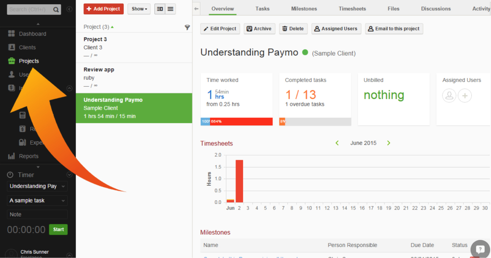Click the 1 / 13 completed tasks value
Viewport: 491px width, 258px height.
301,95
